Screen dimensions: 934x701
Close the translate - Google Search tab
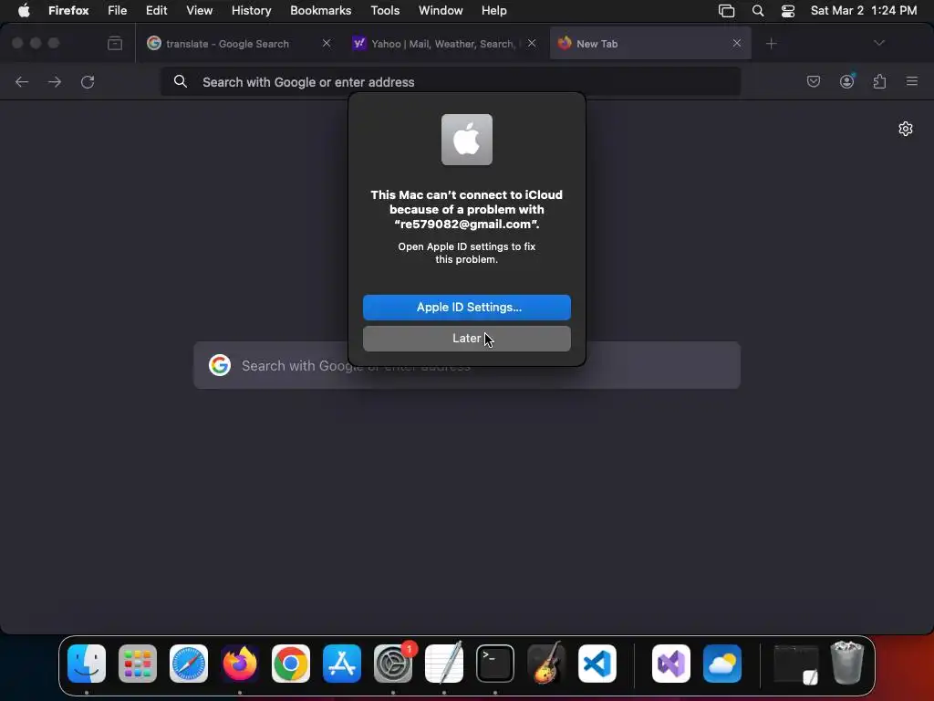coord(327,43)
